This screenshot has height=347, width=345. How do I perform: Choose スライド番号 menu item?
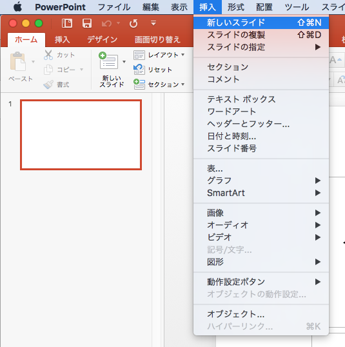tap(261, 148)
